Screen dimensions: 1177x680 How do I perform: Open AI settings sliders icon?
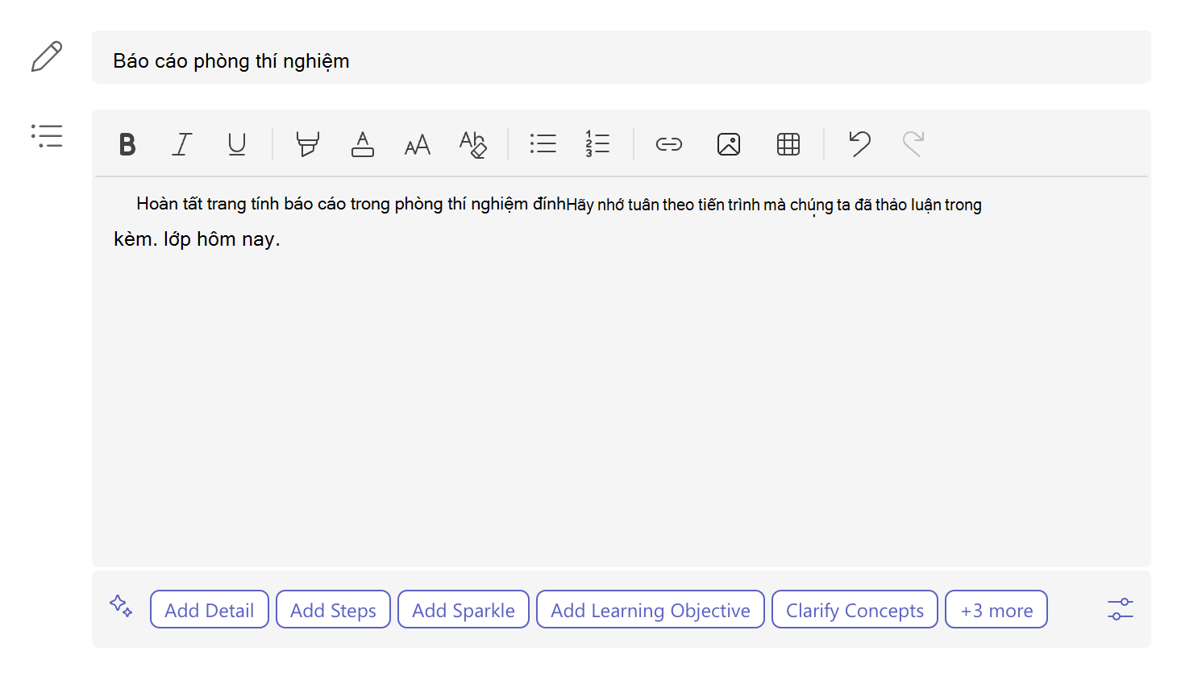(x=1120, y=609)
